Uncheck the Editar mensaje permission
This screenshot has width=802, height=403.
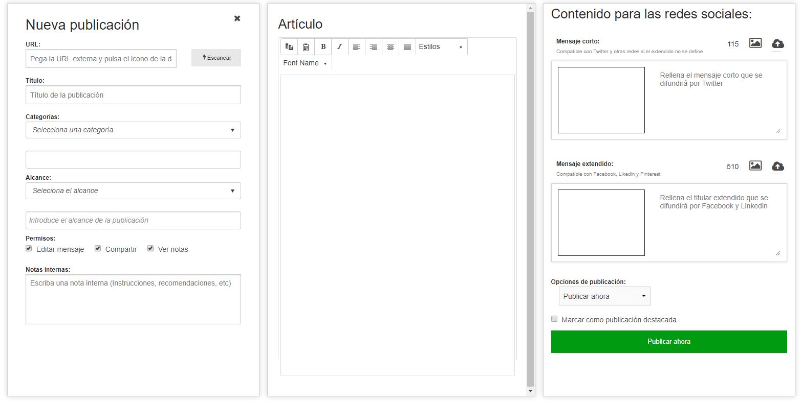pos(29,249)
